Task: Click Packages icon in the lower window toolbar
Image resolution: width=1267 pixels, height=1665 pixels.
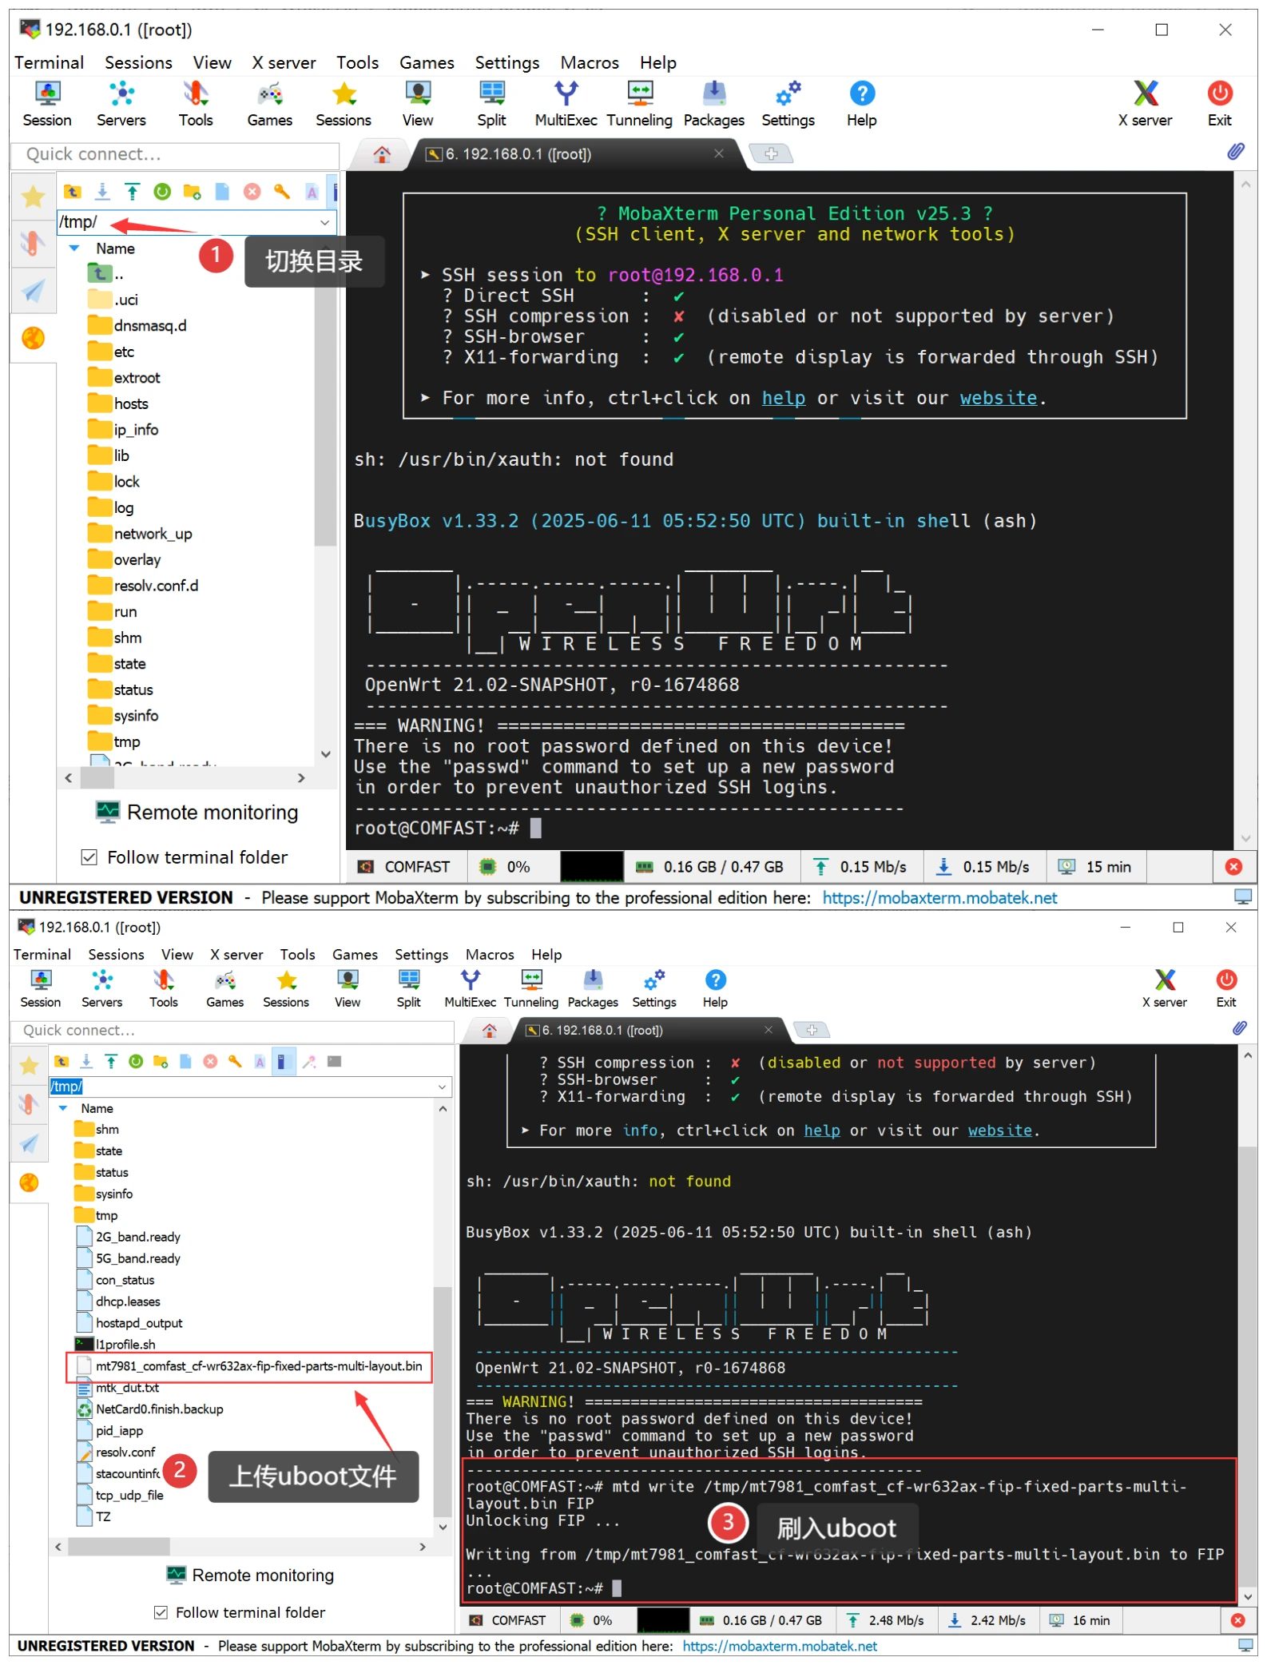Action: [592, 988]
